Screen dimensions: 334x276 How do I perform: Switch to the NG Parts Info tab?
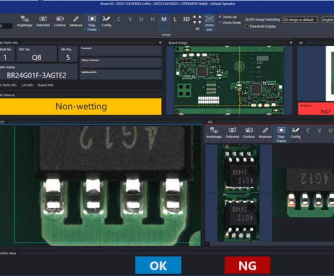tap(8, 85)
